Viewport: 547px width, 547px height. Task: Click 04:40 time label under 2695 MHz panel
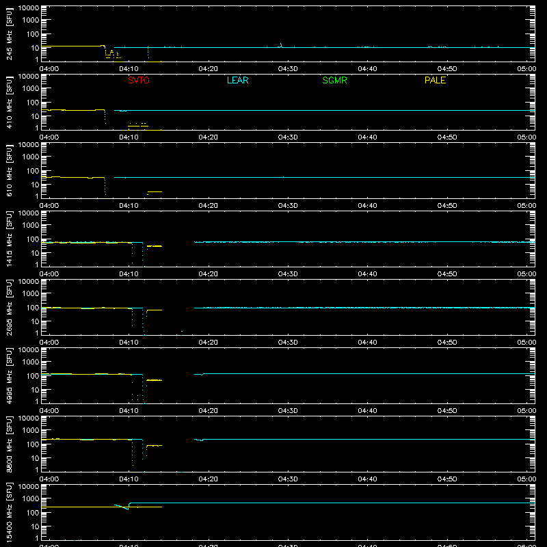[367, 343]
